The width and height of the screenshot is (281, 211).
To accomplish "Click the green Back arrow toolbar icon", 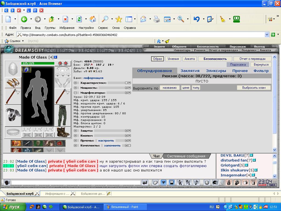I will [24, 19].
